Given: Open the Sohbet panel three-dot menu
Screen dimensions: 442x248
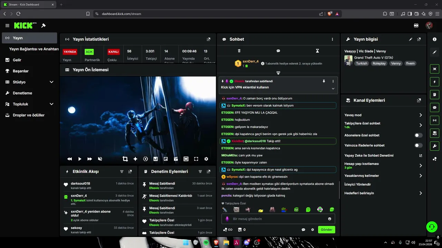Looking at the screenshot, I should tap(333, 39).
